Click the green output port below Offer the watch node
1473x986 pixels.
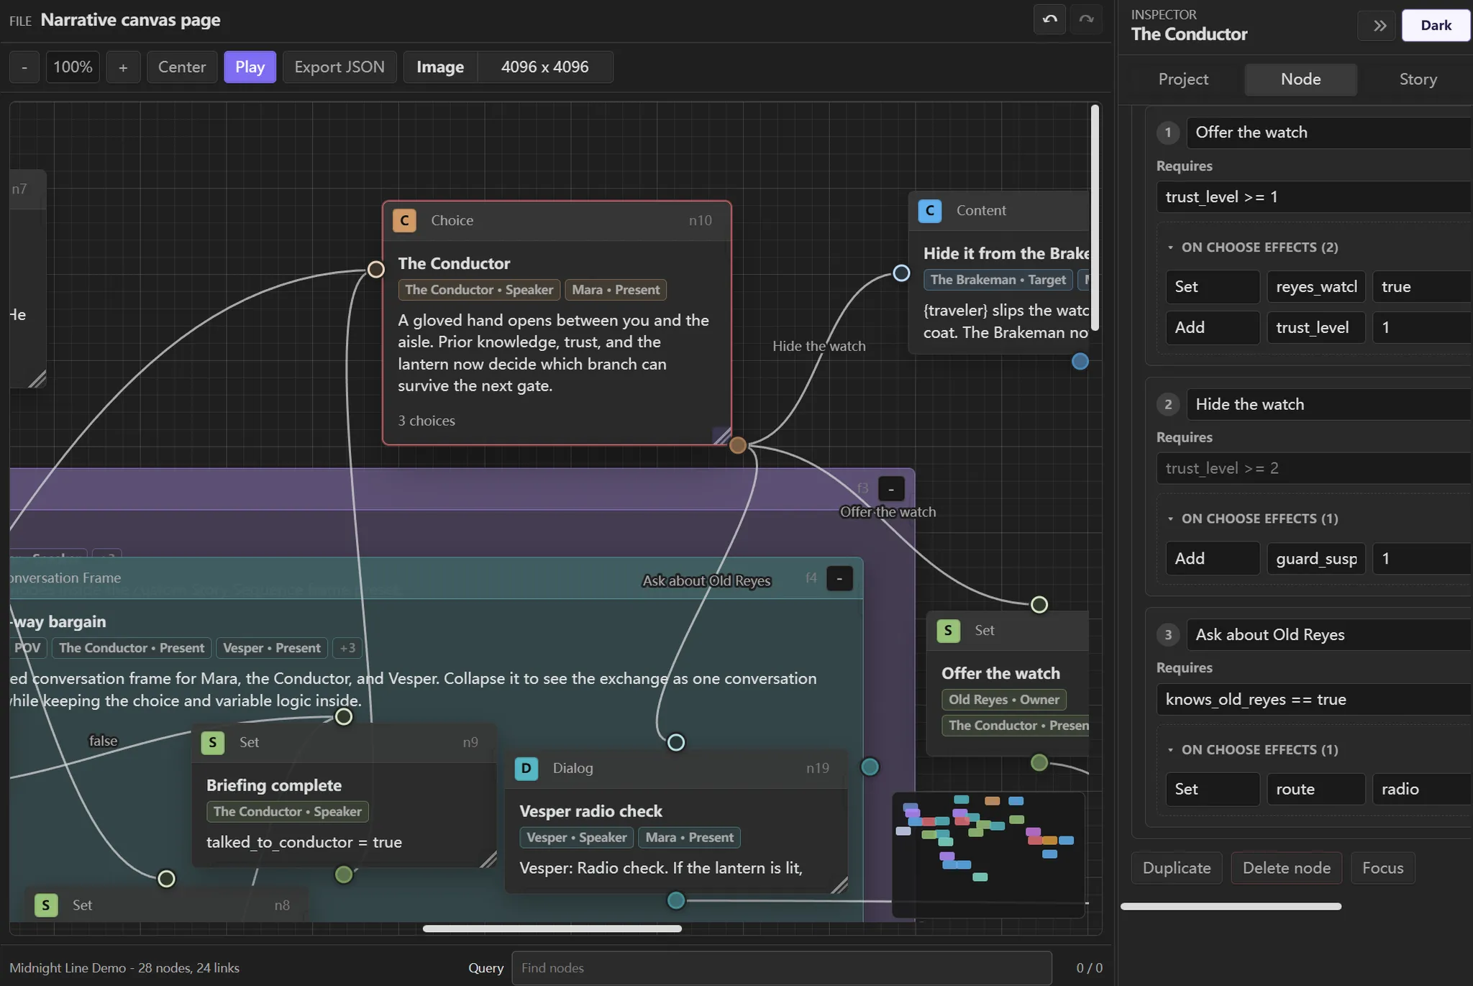(1039, 762)
